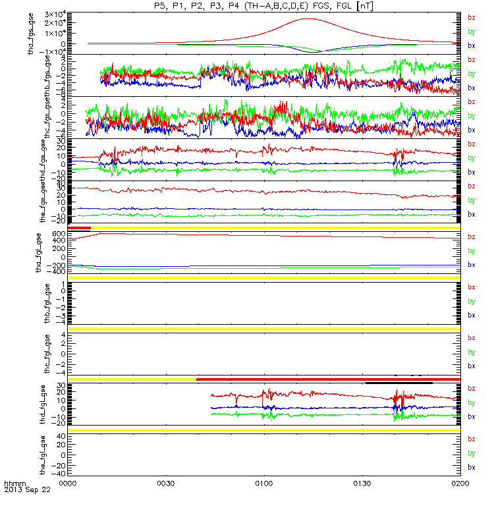The height and width of the screenshot is (527, 494).
Task: Click the bx legend of thd_fgl_gse panel
Action: (472, 416)
